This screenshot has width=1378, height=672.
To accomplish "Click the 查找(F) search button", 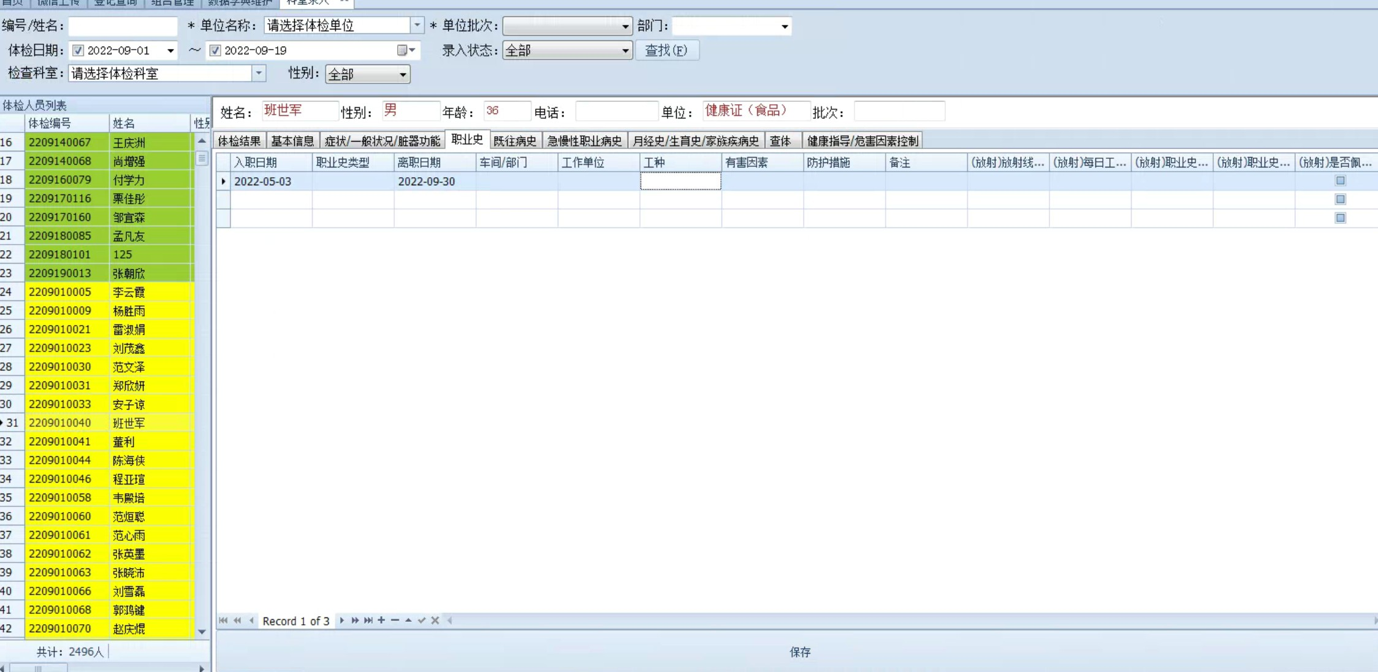I will tap(666, 50).
